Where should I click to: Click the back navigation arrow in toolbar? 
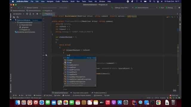tap(12, 8)
